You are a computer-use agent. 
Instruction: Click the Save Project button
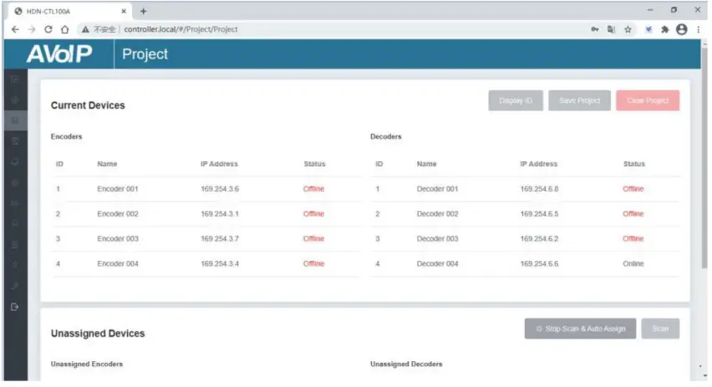[x=579, y=100]
